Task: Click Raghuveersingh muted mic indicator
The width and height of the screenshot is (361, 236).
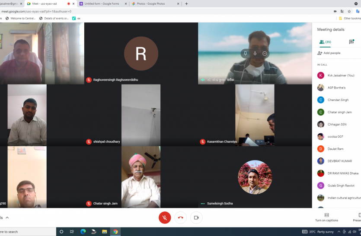Action: pos(89,80)
